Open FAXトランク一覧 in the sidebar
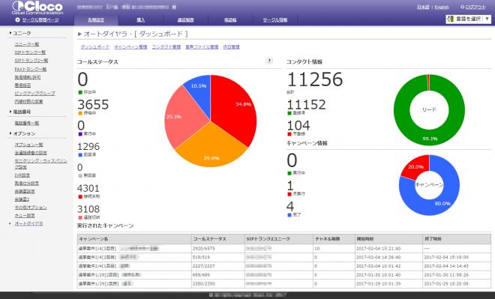This screenshot has width=495, height=299. (31, 69)
